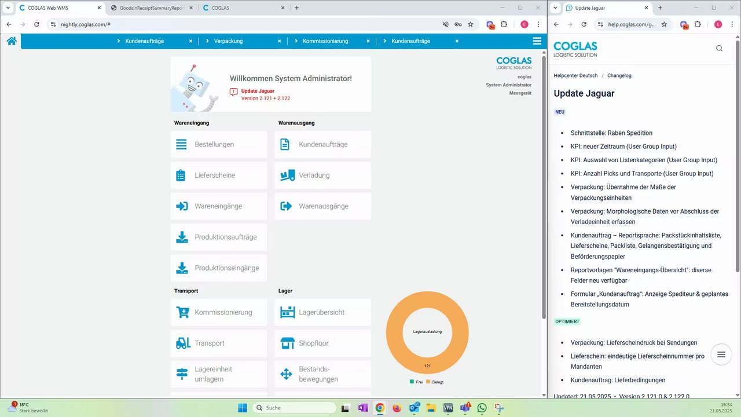Open Lagerübersicht tile
741x417 pixels.
tap(323, 312)
